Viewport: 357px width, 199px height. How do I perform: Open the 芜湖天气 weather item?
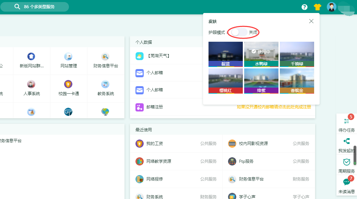click(x=158, y=56)
